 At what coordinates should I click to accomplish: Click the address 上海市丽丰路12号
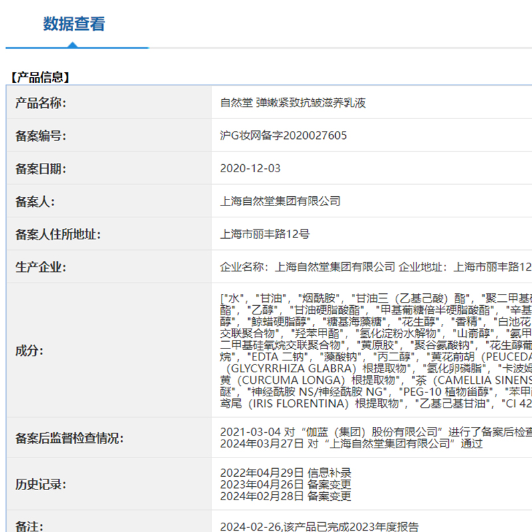(265, 234)
